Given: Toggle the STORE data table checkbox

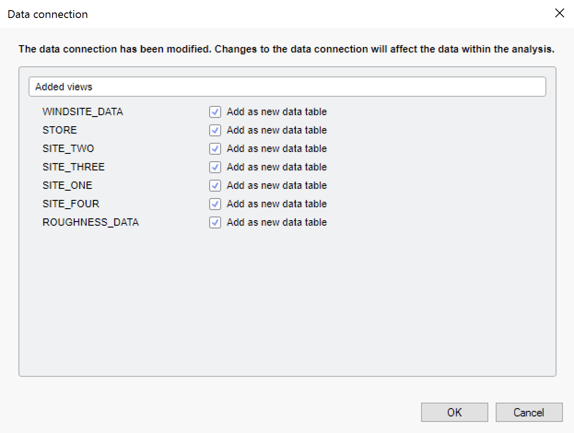Looking at the screenshot, I should point(215,130).
